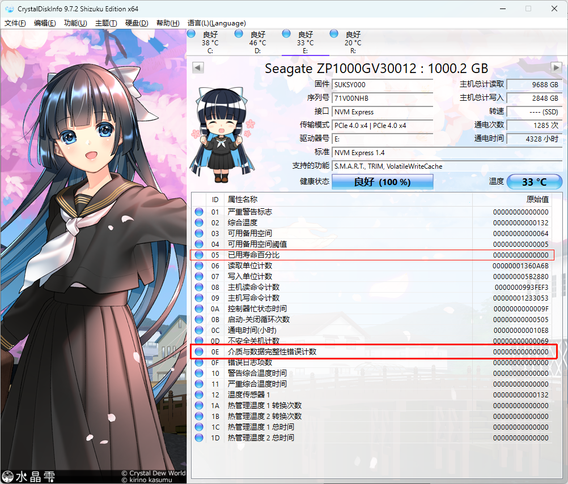This screenshot has height=484, width=568.
Task: Click the 良好 (100 %) health status button
Action: coord(382,182)
